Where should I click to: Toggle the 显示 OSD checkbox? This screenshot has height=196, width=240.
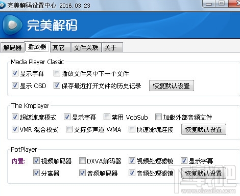pos(15,86)
